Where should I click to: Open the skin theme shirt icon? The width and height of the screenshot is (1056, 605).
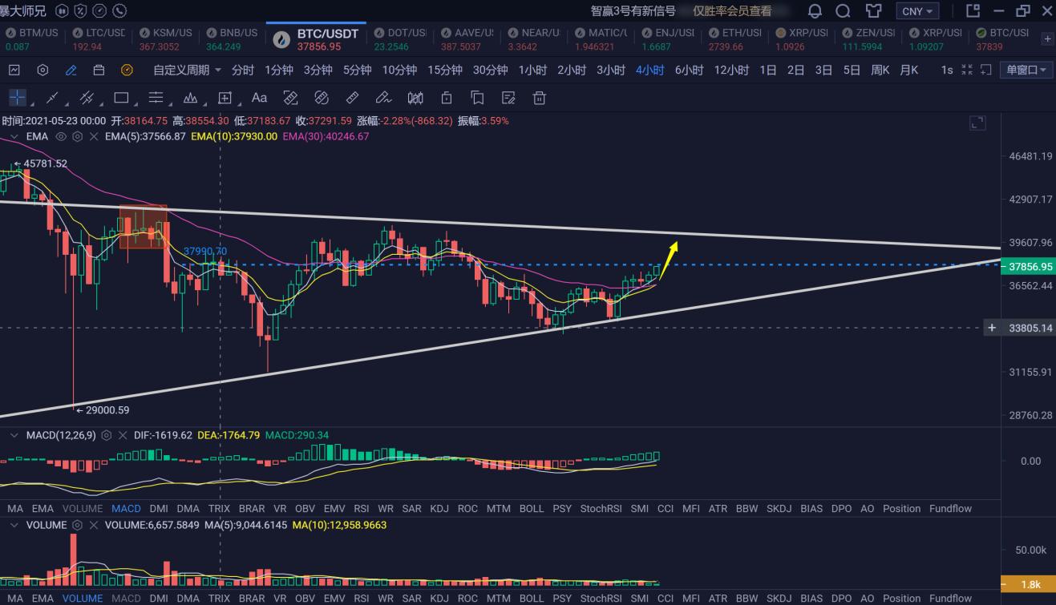point(873,11)
